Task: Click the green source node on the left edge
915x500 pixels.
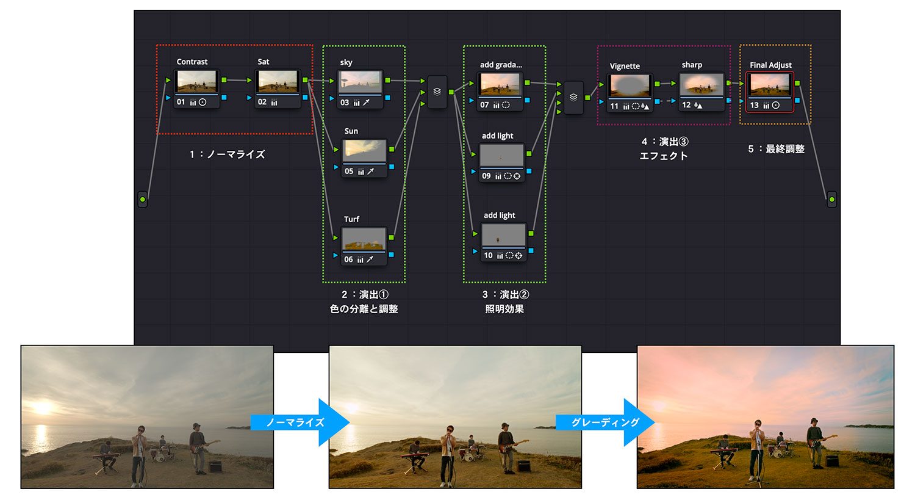Action: coord(143,200)
